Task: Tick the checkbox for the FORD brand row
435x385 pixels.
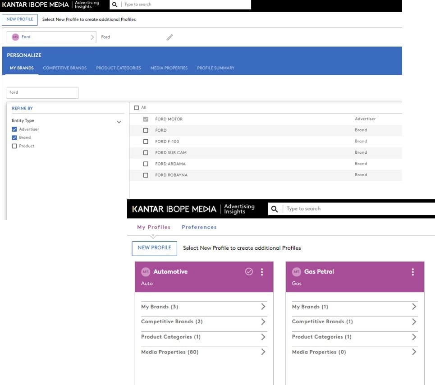Action: click(146, 130)
